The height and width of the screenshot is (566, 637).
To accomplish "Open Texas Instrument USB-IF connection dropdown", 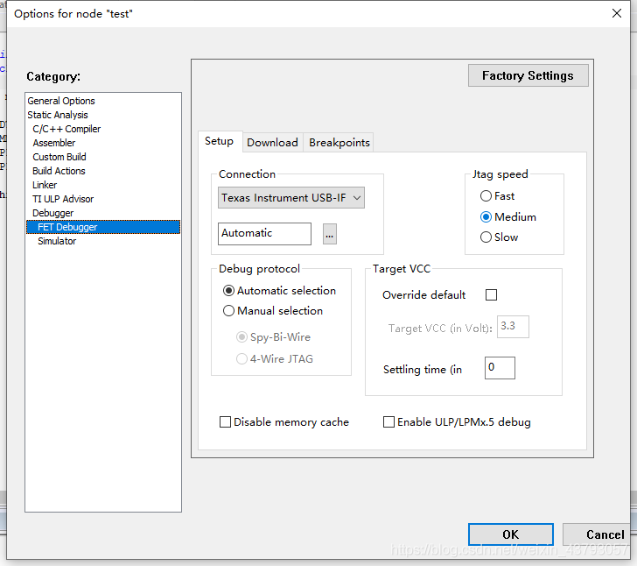I will click(291, 198).
